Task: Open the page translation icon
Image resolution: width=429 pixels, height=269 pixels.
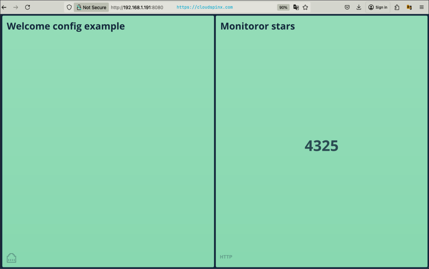Action: point(295,7)
